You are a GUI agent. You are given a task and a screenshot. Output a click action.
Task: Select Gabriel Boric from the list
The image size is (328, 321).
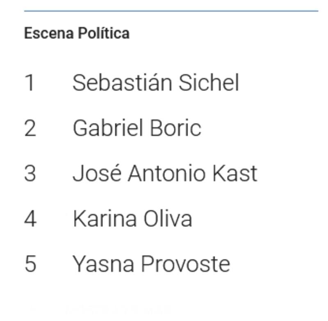137,128
